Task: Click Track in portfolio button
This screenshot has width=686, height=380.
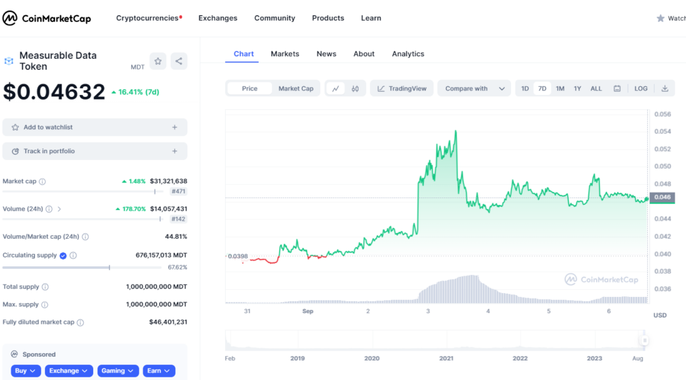Action: [x=94, y=151]
